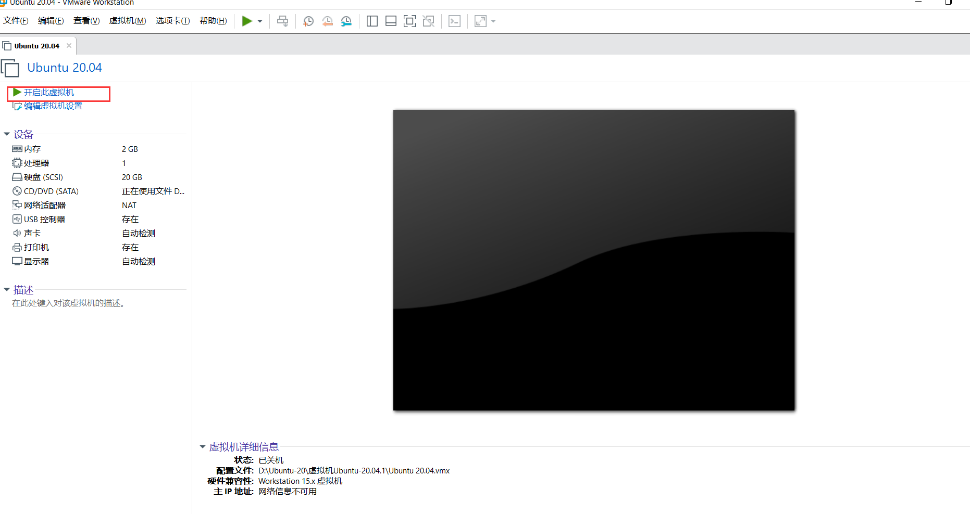The height and width of the screenshot is (514, 970).
Task: Open the 帮助(H) menu
Action: click(213, 21)
